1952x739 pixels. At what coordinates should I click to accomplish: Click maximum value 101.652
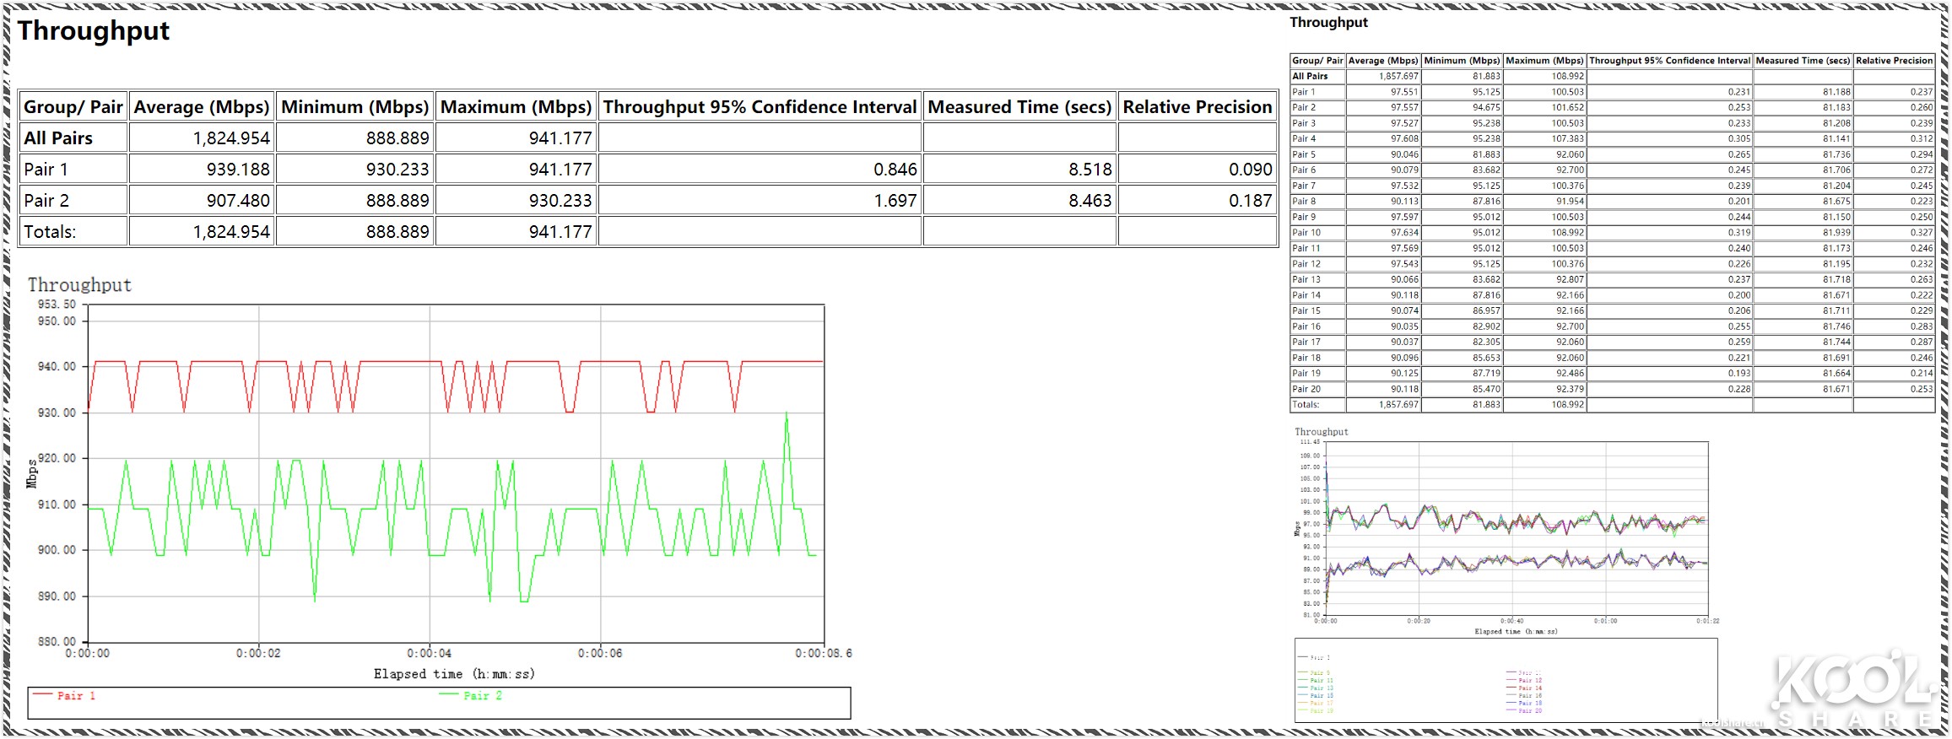tap(1567, 108)
